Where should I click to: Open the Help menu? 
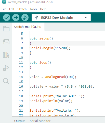(x=43, y=9)
